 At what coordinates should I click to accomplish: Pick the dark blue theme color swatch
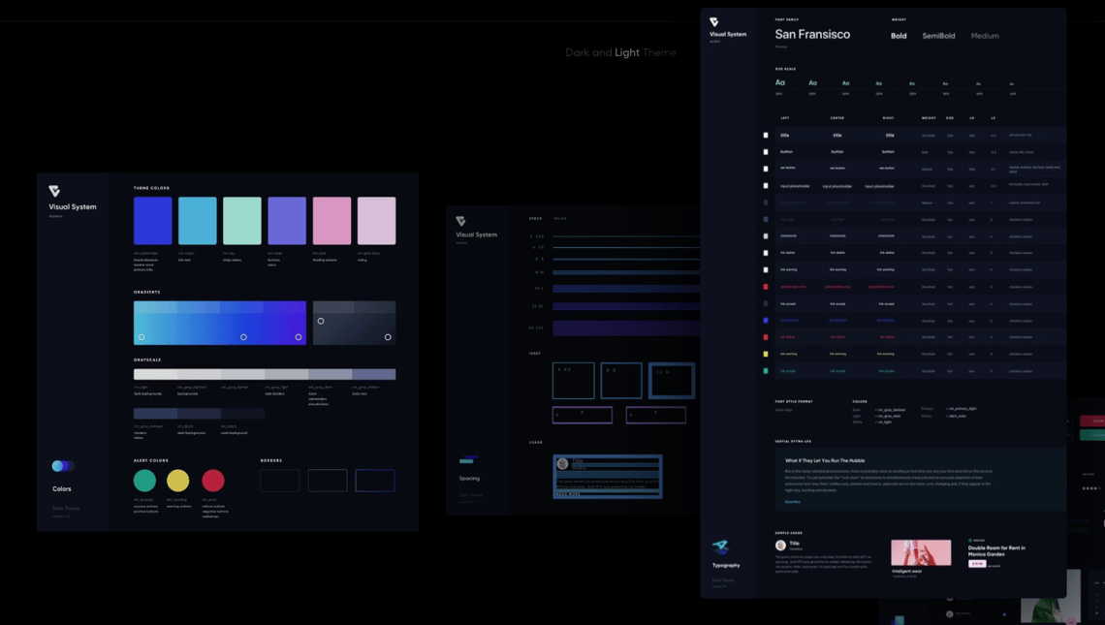pyautogui.click(x=153, y=221)
